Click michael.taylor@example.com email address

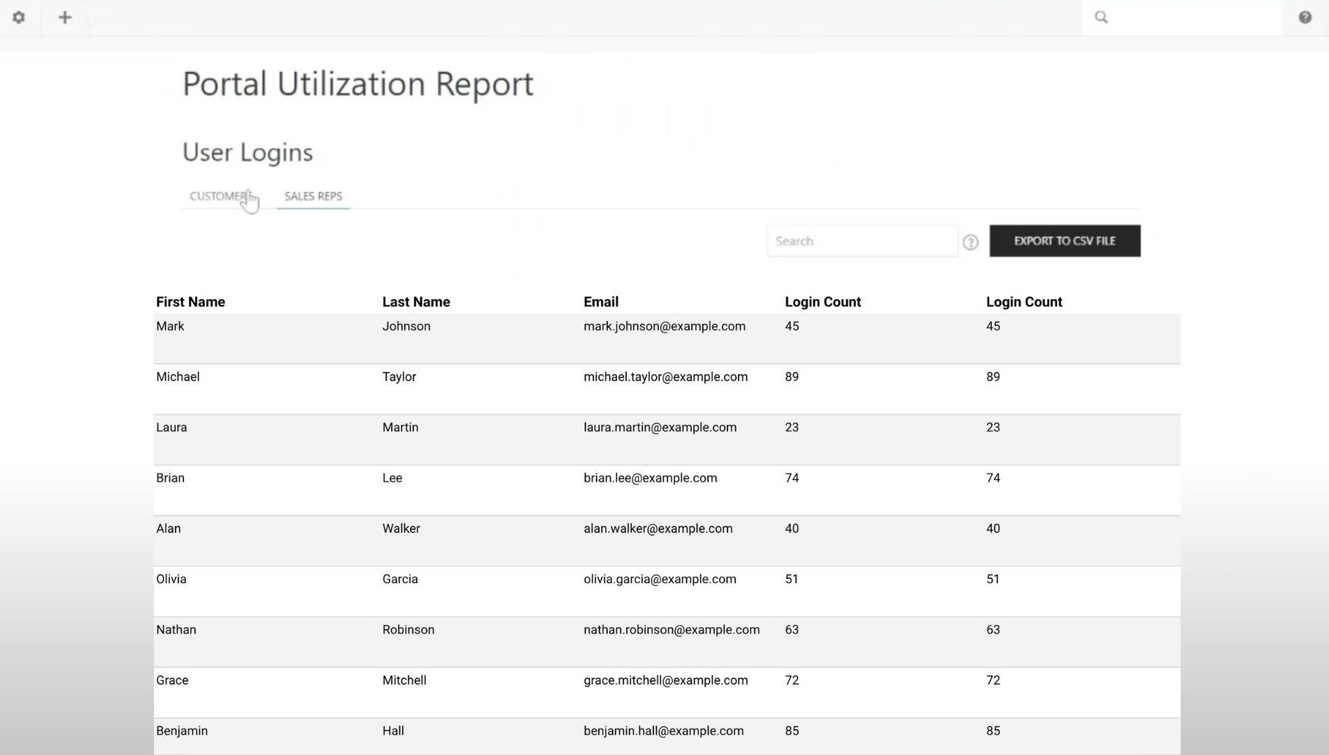point(665,377)
